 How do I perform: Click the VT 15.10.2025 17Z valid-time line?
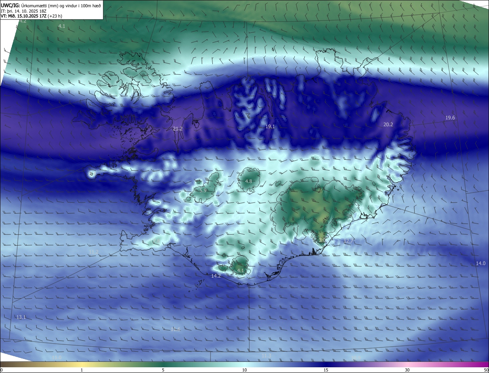[31, 16]
